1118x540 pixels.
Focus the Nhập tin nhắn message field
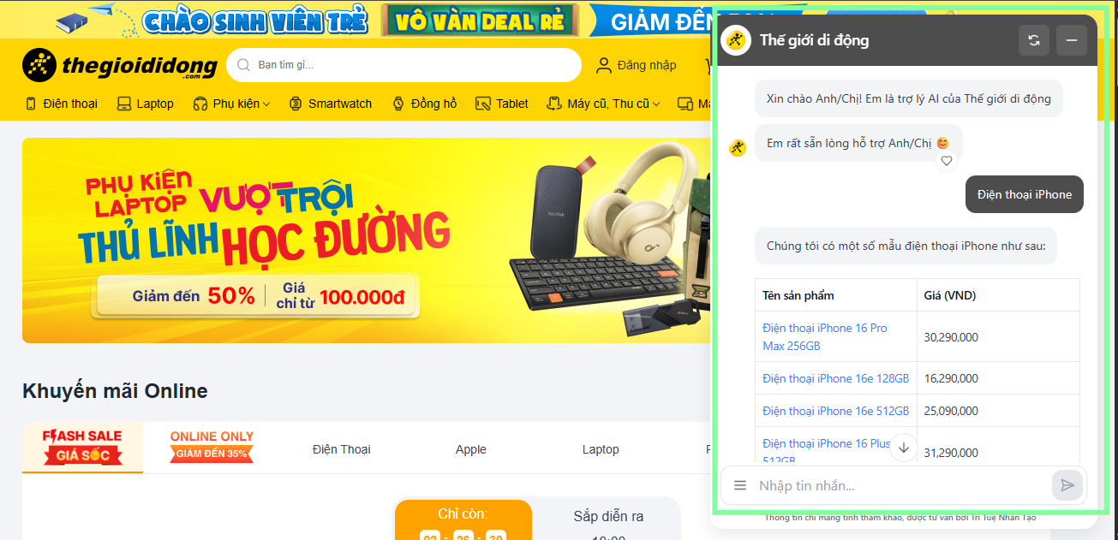(x=901, y=486)
